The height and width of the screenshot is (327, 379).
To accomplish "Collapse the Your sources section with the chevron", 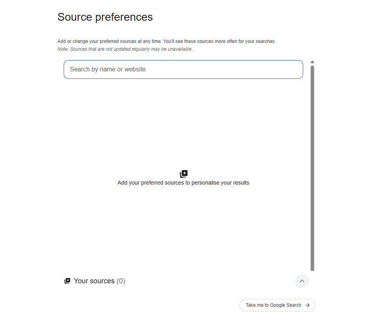I will tap(302, 281).
